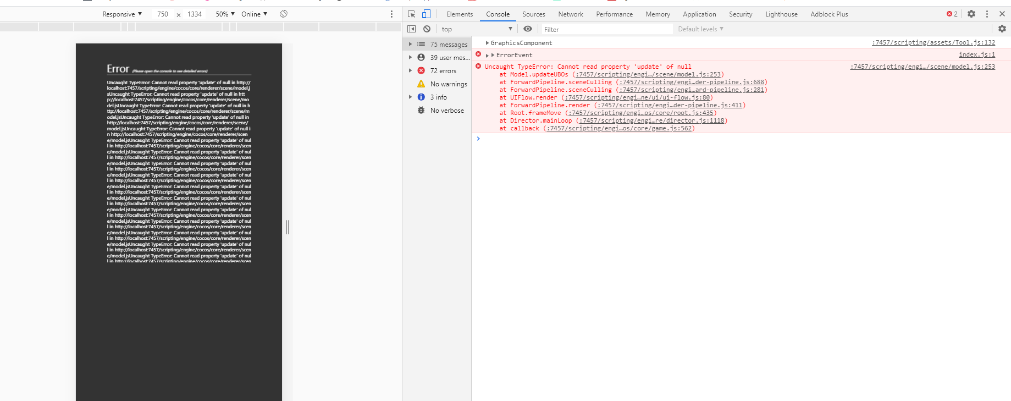
Task: Expand the 39 user messages group
Action: (410, 57)
